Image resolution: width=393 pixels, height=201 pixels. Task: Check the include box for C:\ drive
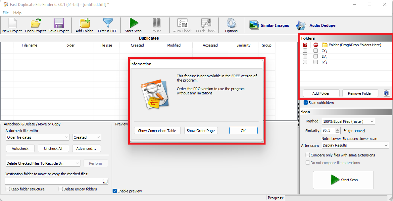(305, 51)
